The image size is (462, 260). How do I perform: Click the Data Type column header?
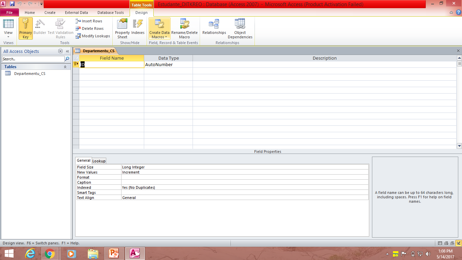point(168,58)
